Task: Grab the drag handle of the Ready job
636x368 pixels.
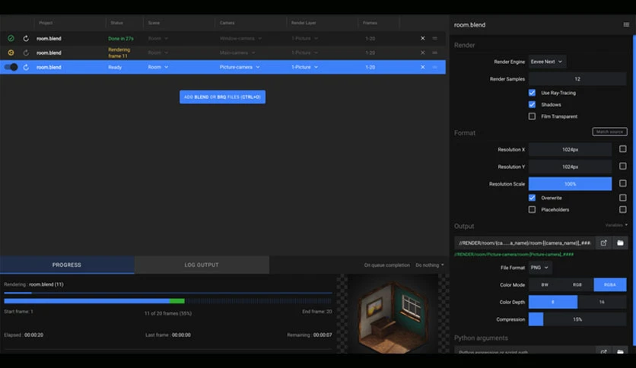Action: pyautogui.click(x=435, y=67)
